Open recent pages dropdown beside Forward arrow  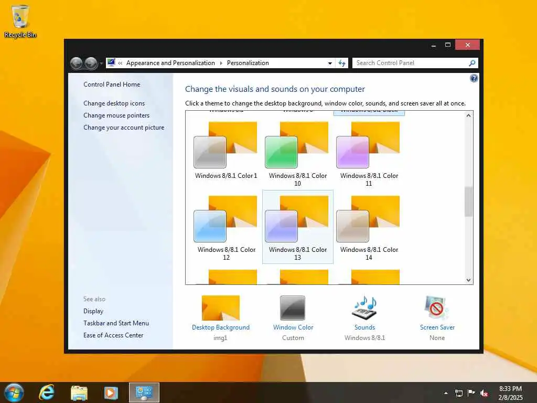(x=101, y=63)
